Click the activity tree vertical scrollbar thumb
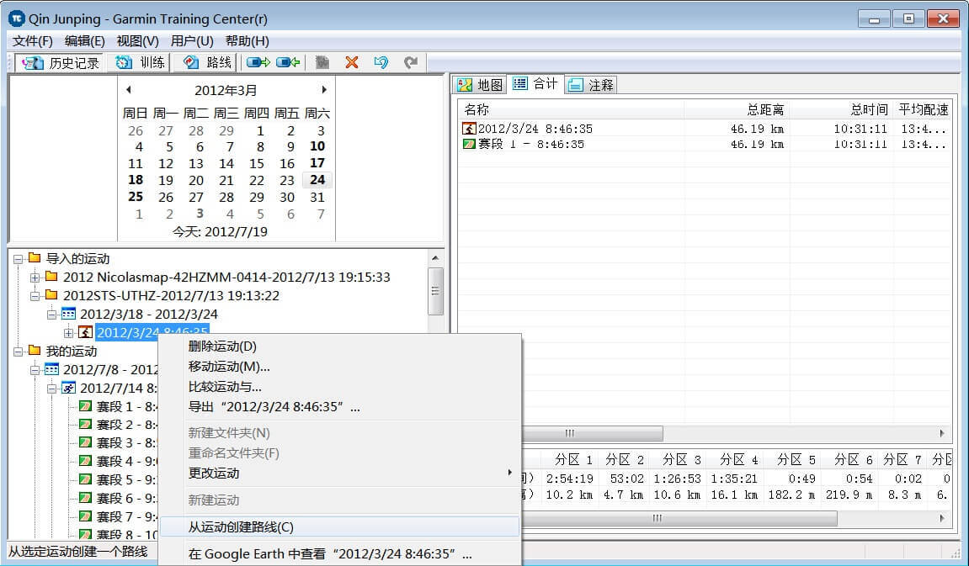Image resolution: width=969 pixels, height=566 pixels. [x=435, y=291]
